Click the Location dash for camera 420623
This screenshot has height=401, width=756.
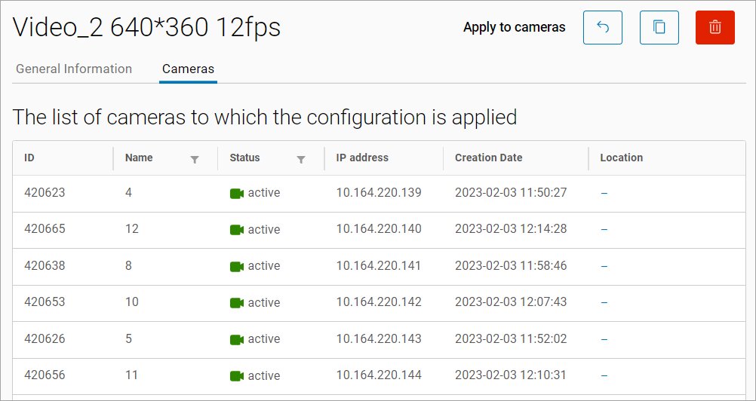(604, 194)
